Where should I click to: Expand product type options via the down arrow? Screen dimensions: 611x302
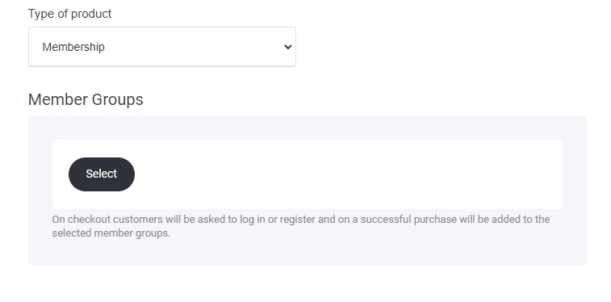288,47
